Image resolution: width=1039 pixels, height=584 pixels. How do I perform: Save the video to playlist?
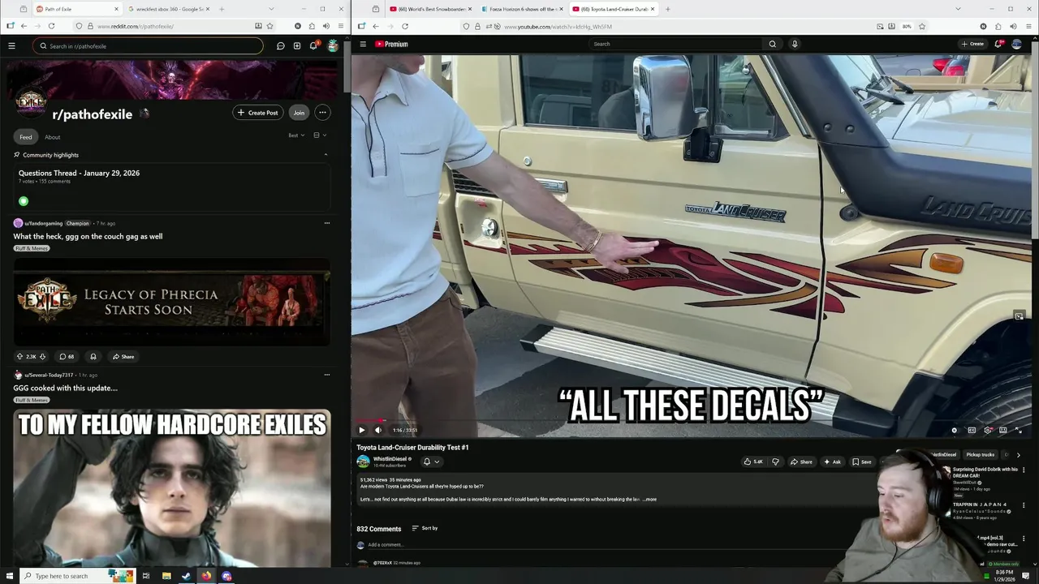pyautogui.click(x=862, y=462)
